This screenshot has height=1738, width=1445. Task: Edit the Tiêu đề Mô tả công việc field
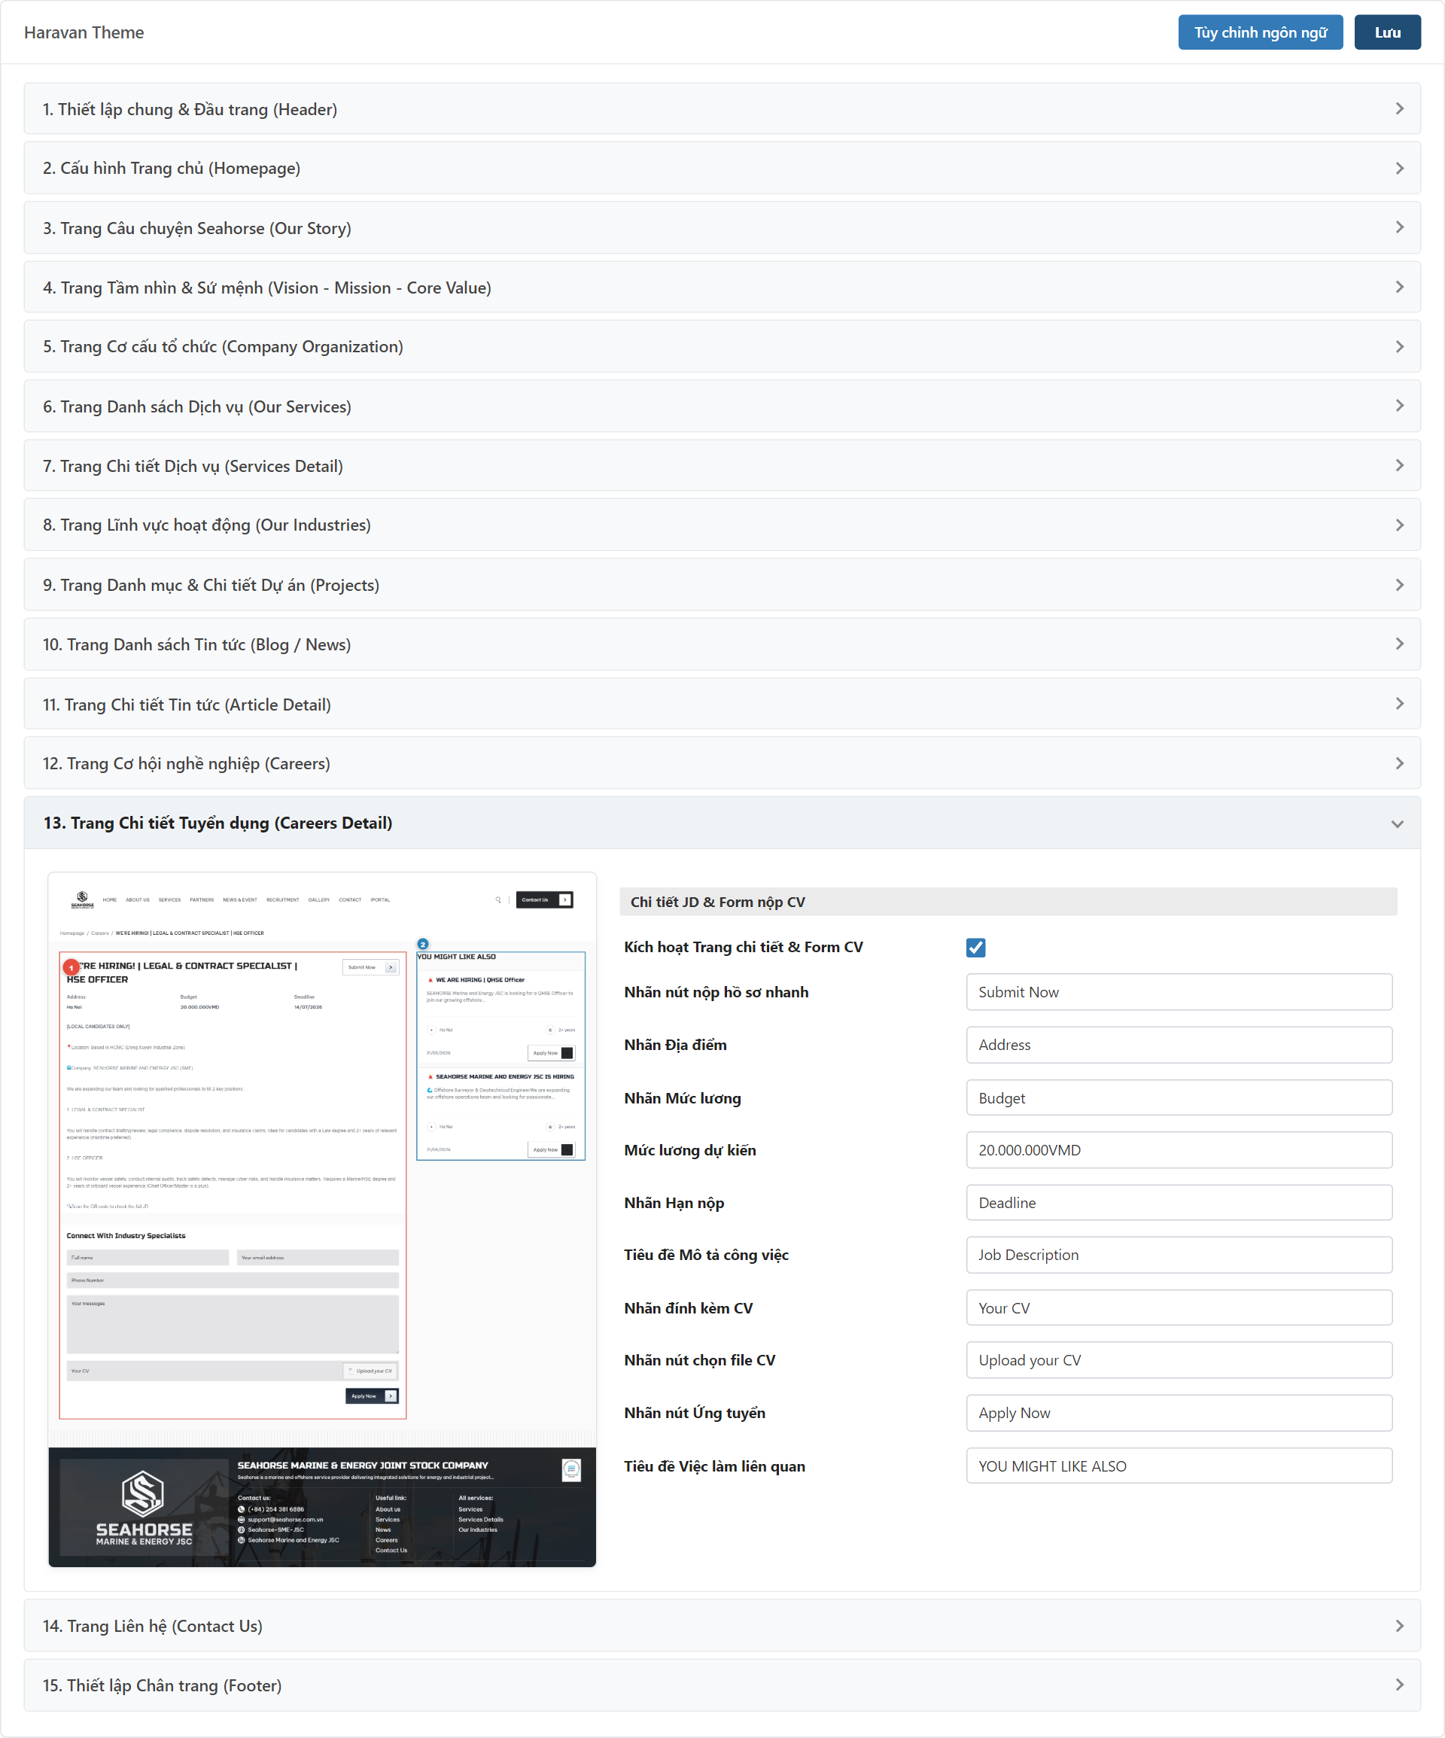(1179, 1255)
